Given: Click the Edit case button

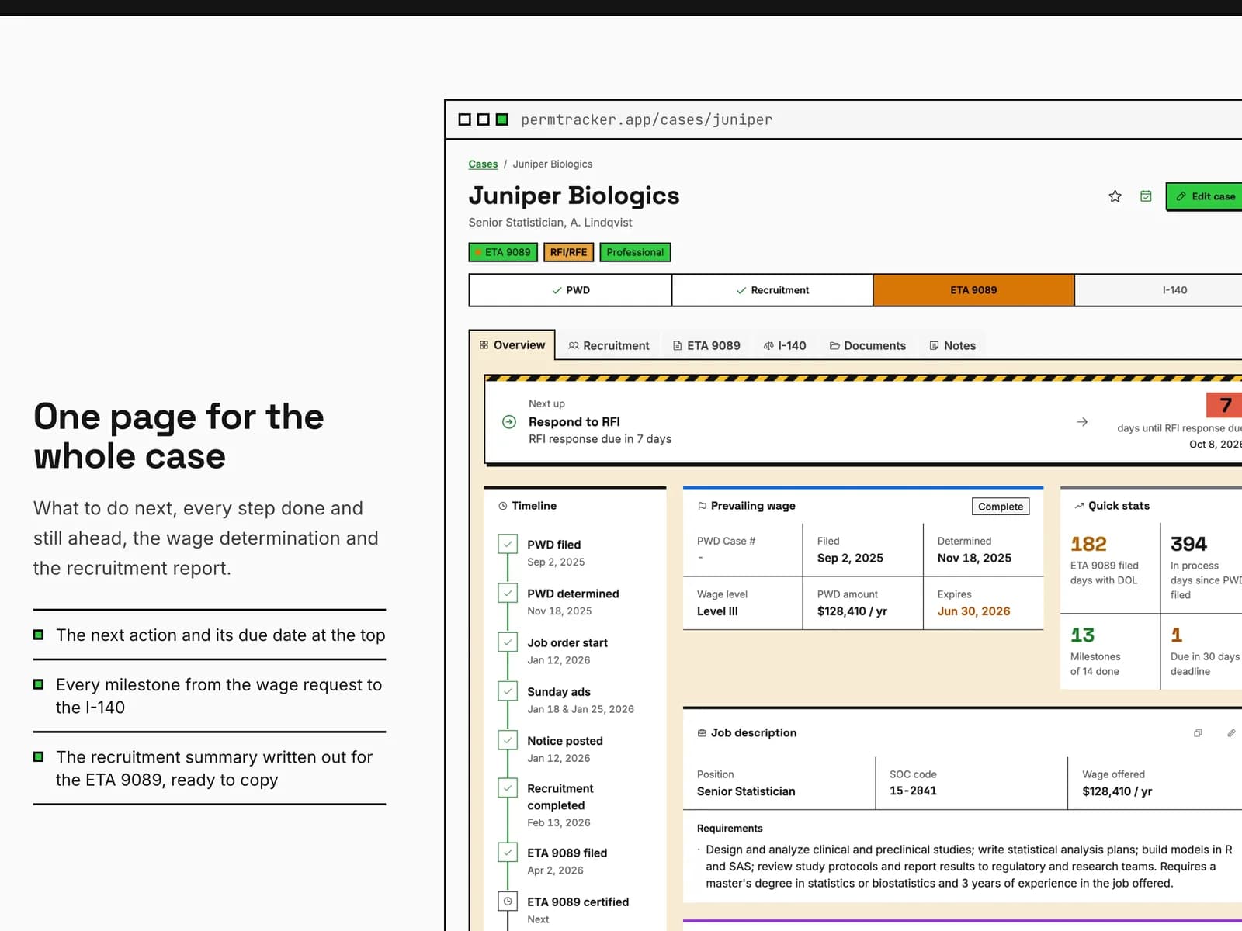Looking at the screenshot, I should tap(1205, 196).
